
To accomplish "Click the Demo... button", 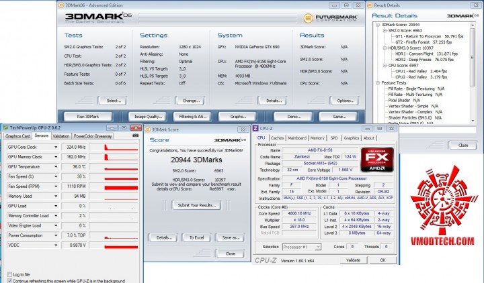I will pos(294,117).
